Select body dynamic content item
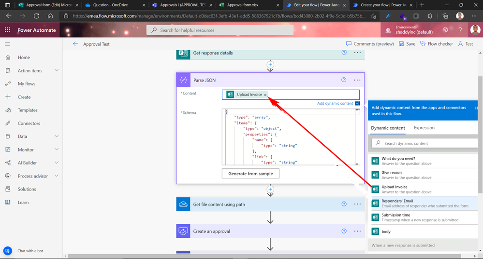483x259 pixels. point(423,232)
